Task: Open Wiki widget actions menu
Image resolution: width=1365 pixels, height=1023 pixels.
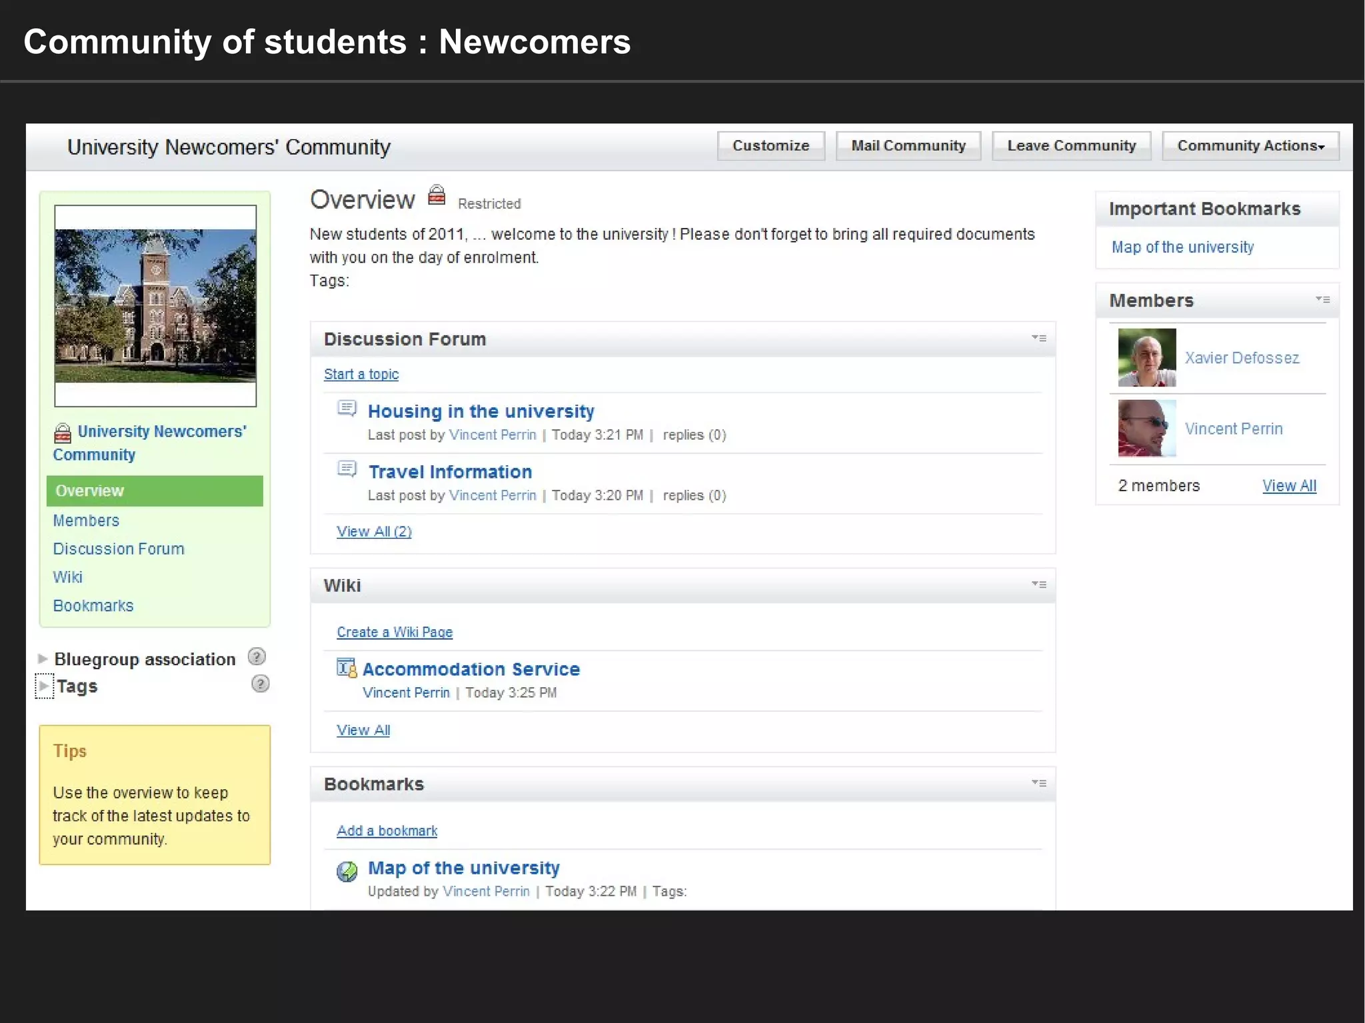Action: click(x=1039, y=584)
